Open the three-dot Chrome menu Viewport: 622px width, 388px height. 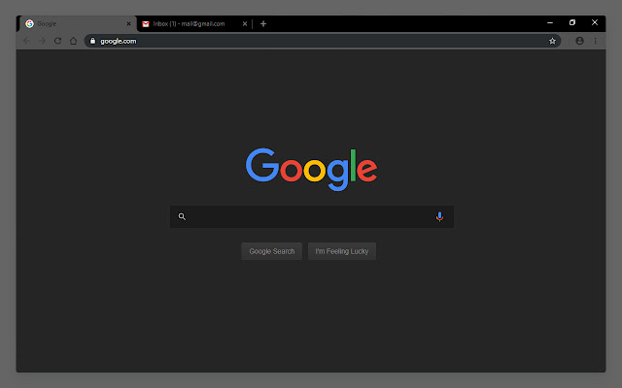click(x=596, y=41)
